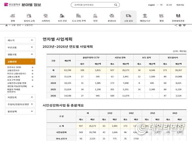Click the 로그인 link
The image size is (192, 141).
pos(169,5)
